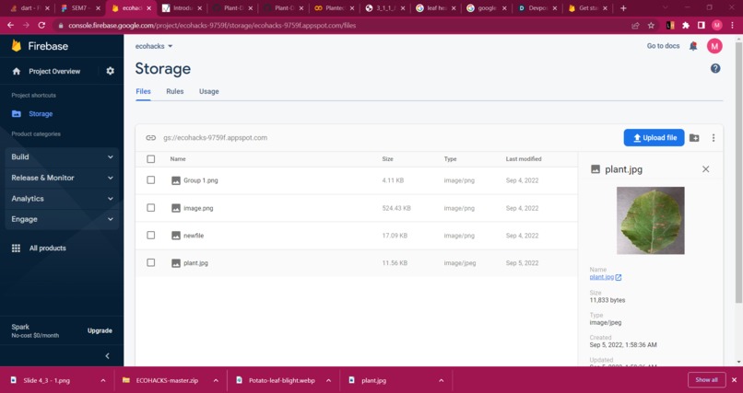743x393 pixels.
Task: Open options for Slide 4_3 - 1.png download
Action: click(103, 380)
